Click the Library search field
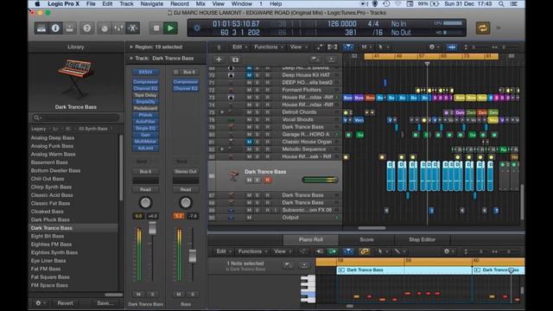553x311 pixels. coord(76,117)
